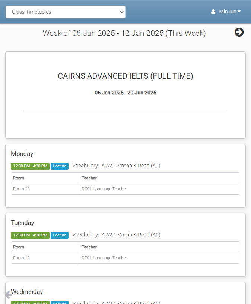Screen dimensions: 251x304
Task: Select Room 10 in Tuesday's table
Action: pyautogui.click(x=21, y=258)
